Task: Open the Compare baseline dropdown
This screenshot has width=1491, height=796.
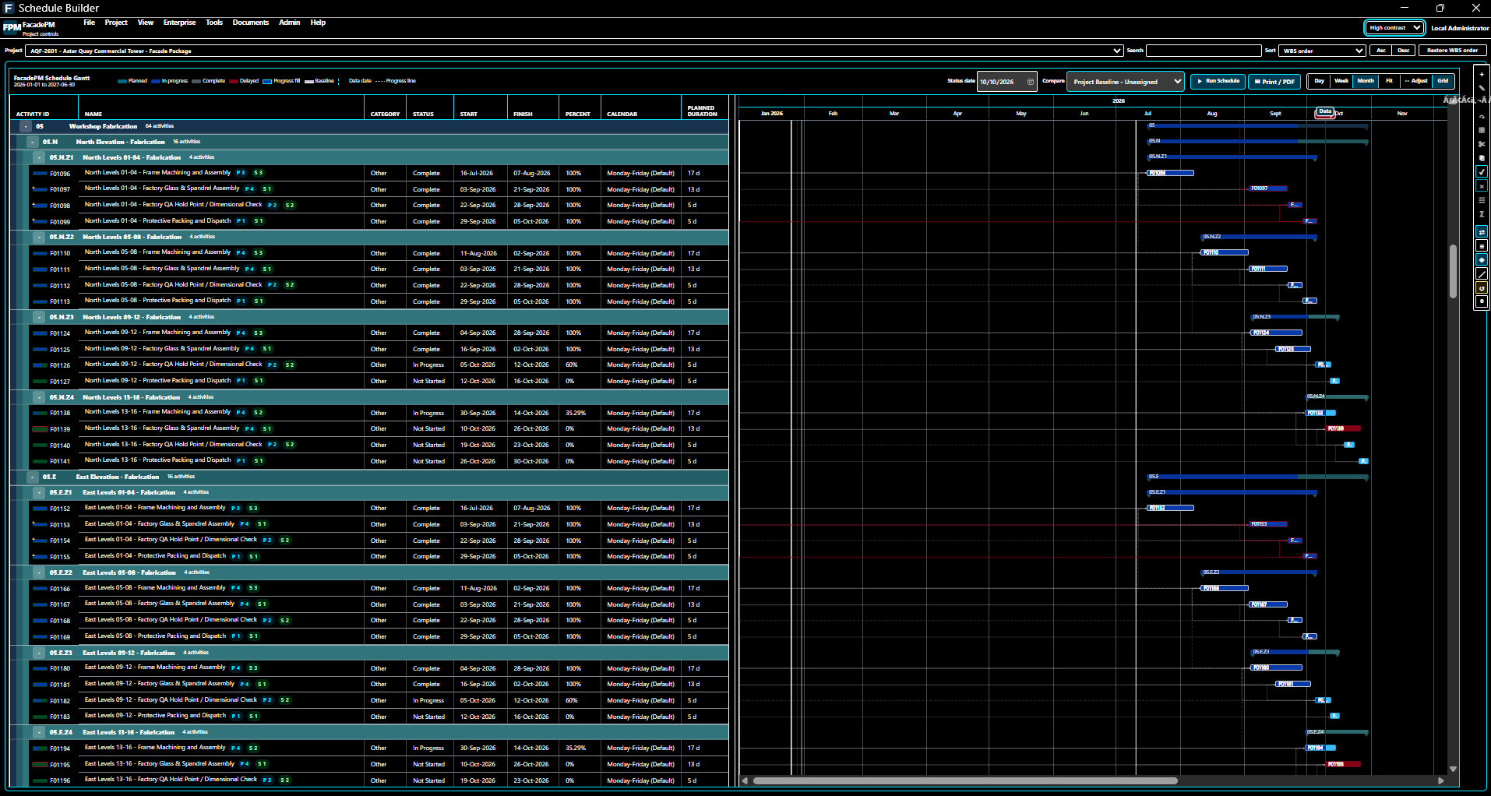Action: click(1126, 82)
